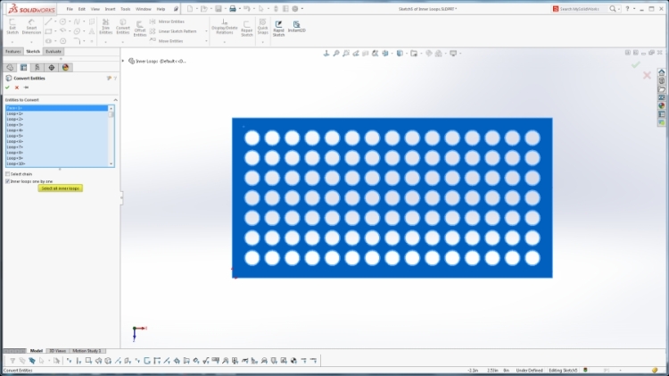The height and width of the screenshot is (376, 669).
Task: Click Convert Entities in the ribbon
Action: click(x=123, y=27)
